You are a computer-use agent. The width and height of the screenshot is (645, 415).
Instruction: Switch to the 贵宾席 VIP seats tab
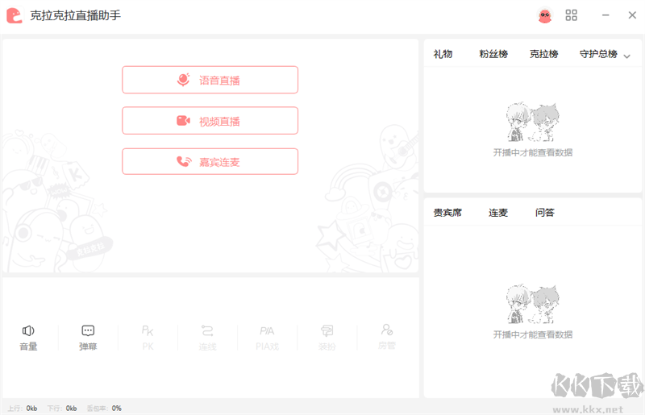pos(447,213)
